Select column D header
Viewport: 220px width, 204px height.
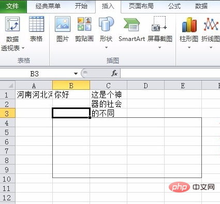(145, 85)
